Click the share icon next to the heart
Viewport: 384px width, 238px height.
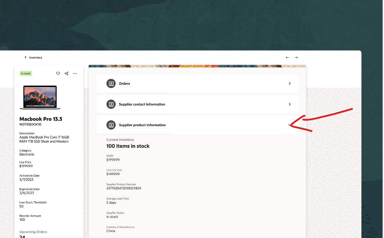66,73
